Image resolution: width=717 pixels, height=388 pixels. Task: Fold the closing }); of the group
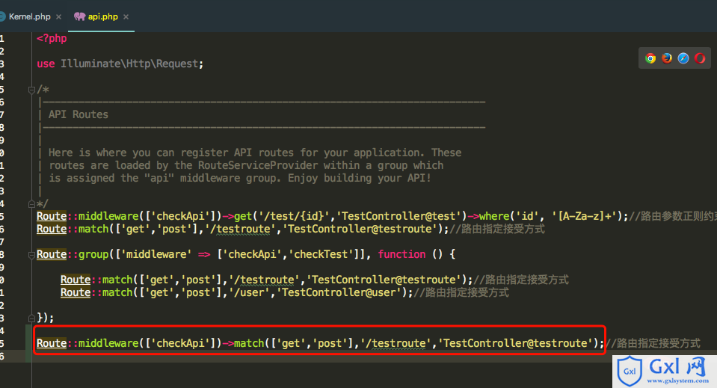31,318
